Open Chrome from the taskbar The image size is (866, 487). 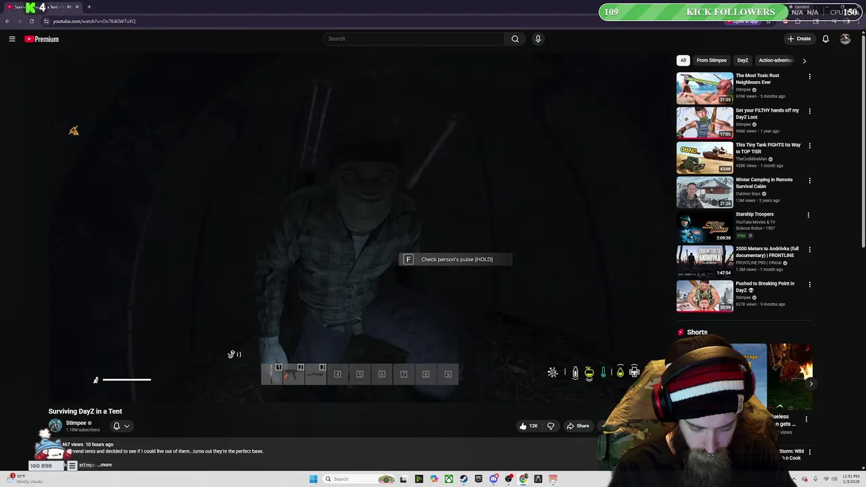524,479
